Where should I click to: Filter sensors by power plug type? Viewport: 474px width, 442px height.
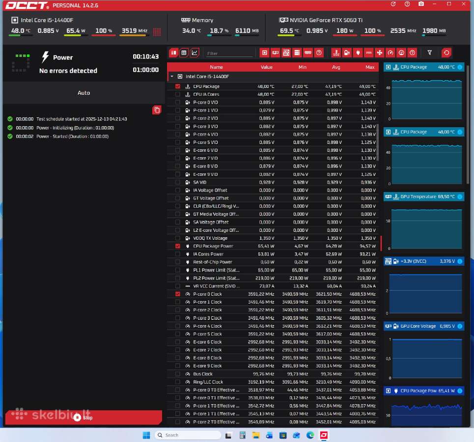(x=358, y=53)
